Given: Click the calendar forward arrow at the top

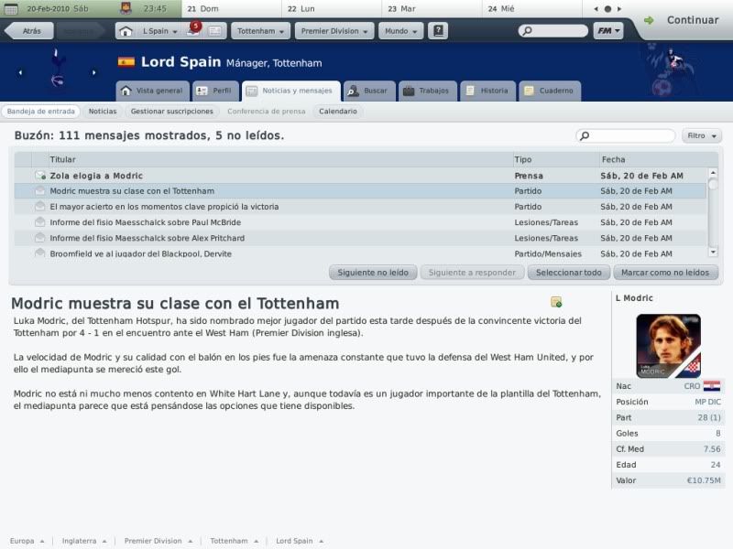Looking at the screenshot, I should tap(619, 9).
